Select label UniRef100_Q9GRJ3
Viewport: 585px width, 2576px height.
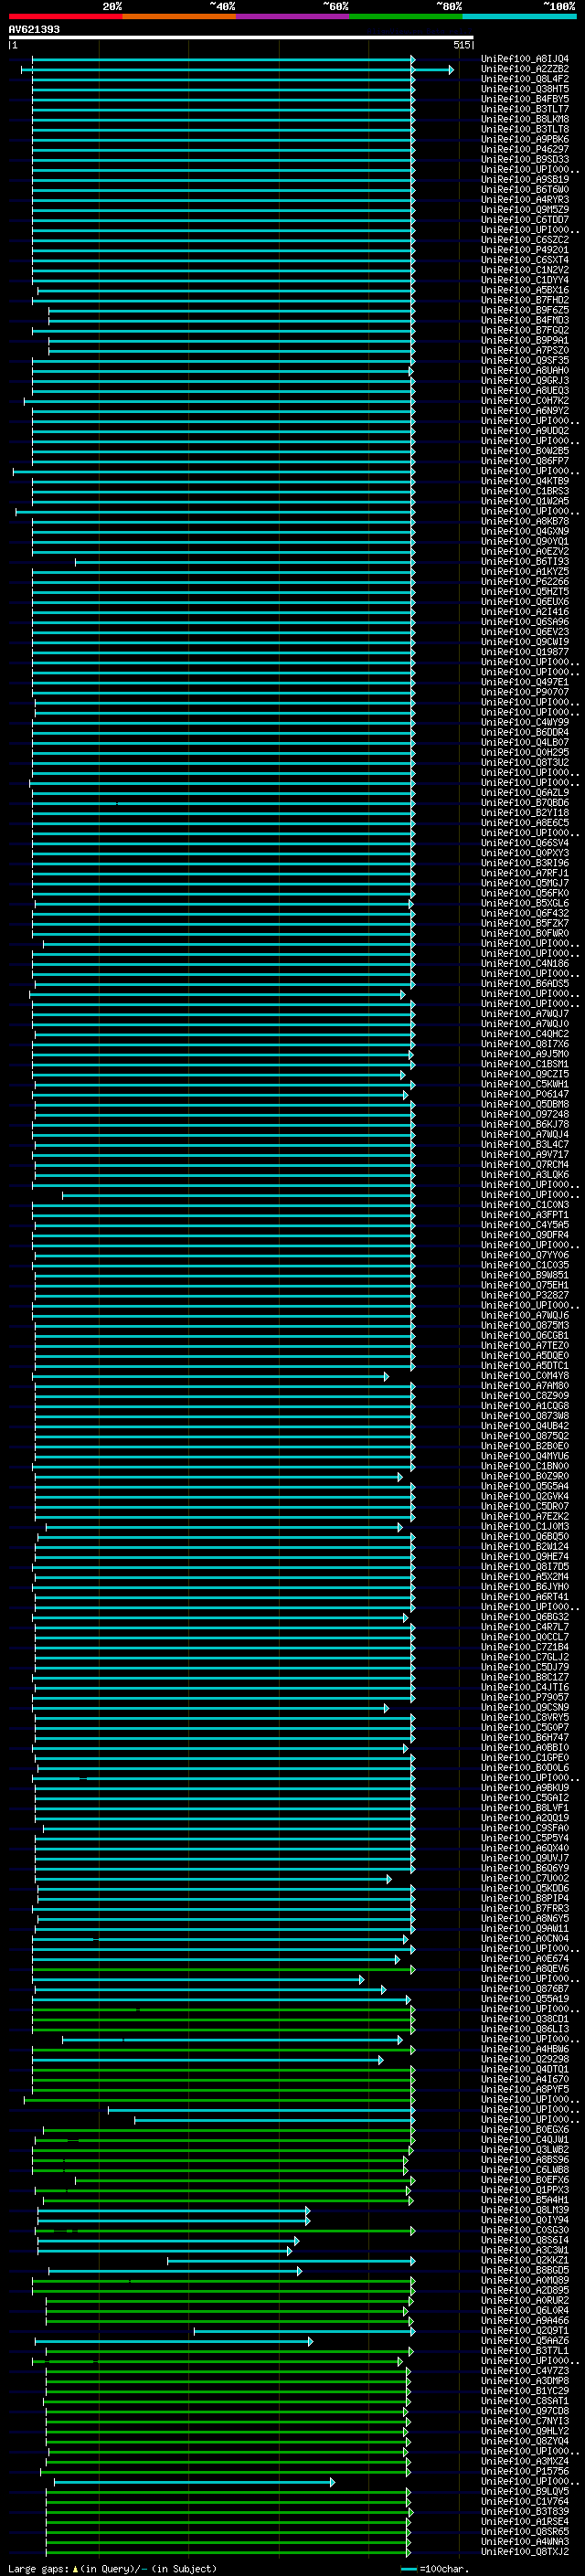525,381
